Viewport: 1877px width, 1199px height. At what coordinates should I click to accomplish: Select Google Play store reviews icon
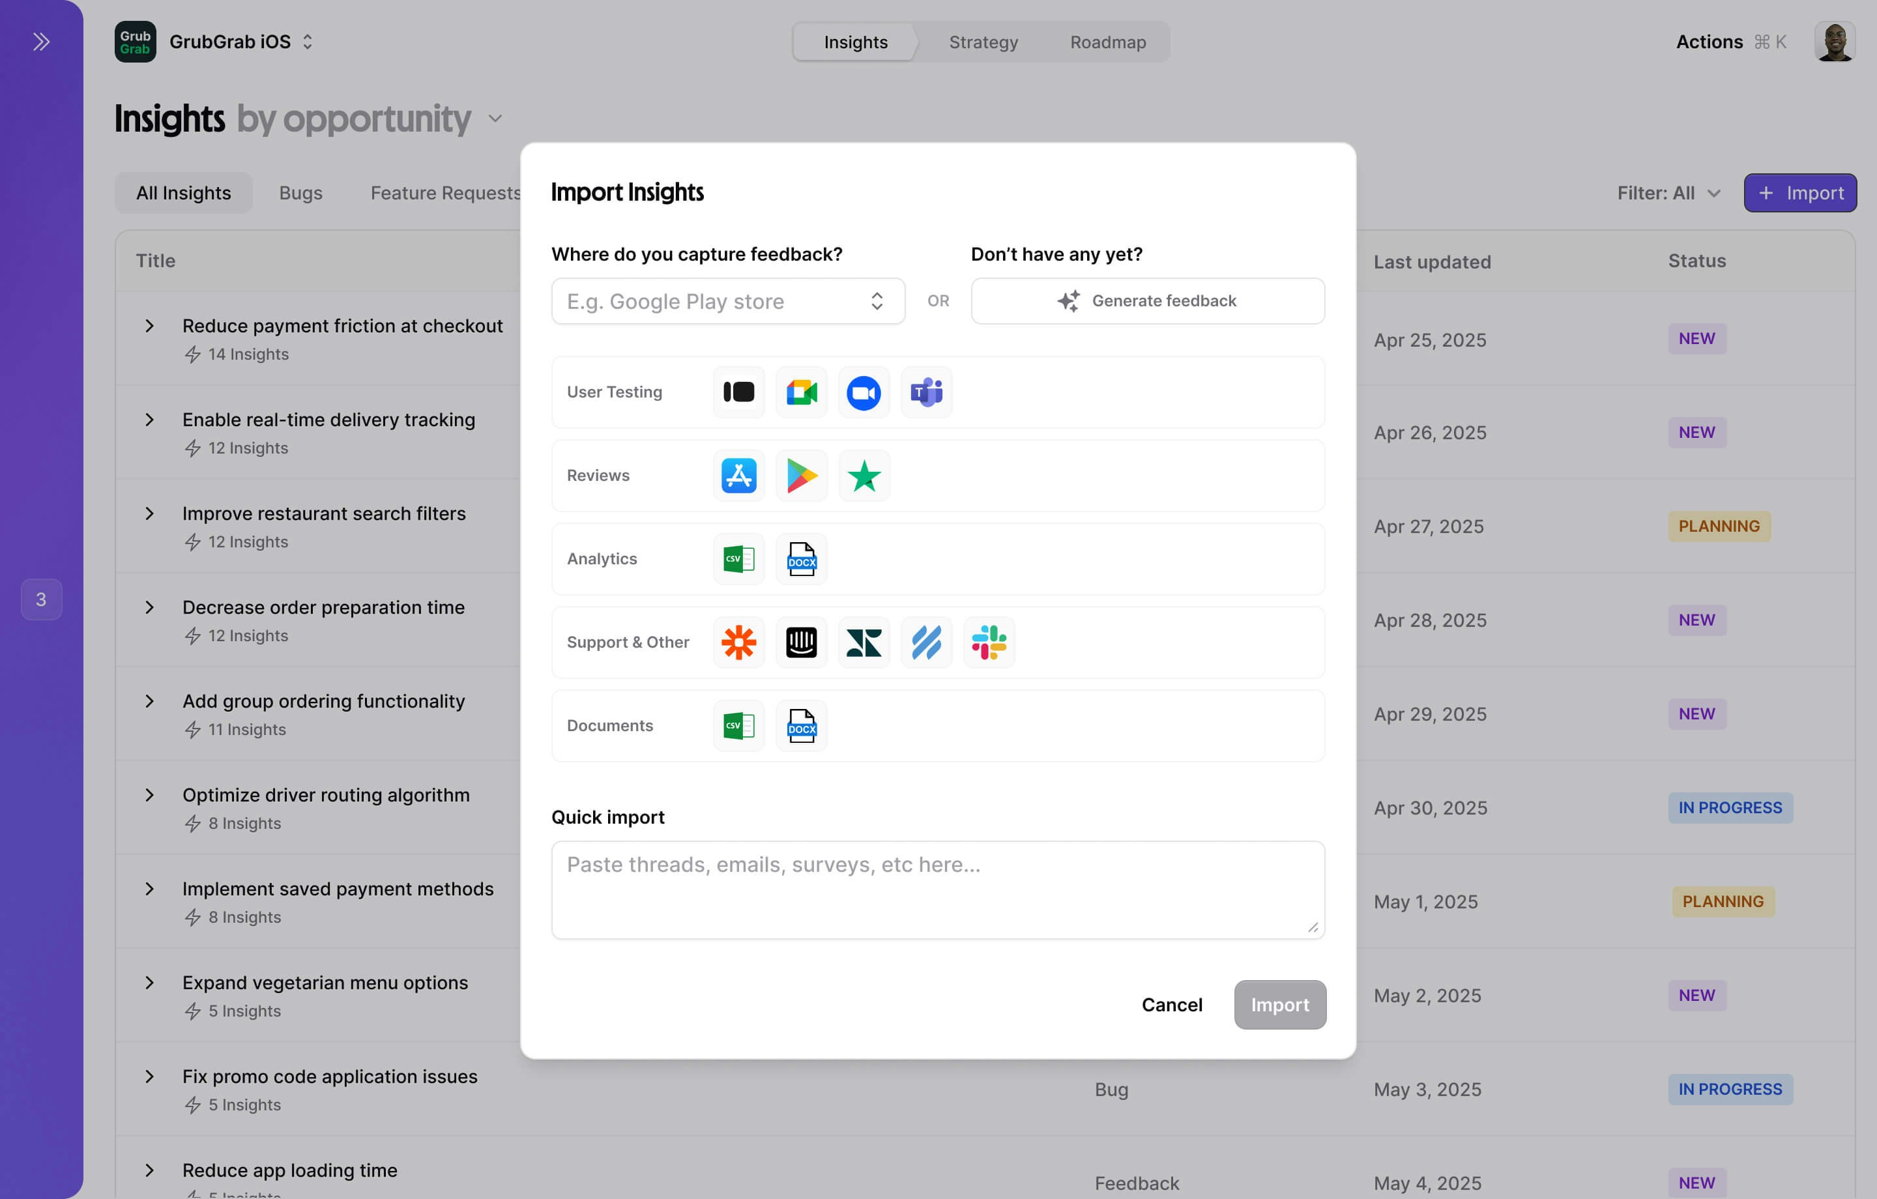[x=802, y=476]
